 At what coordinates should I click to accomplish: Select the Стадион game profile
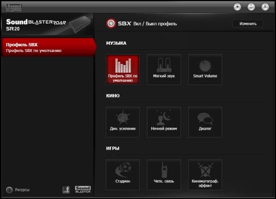[x=123, y=175]
